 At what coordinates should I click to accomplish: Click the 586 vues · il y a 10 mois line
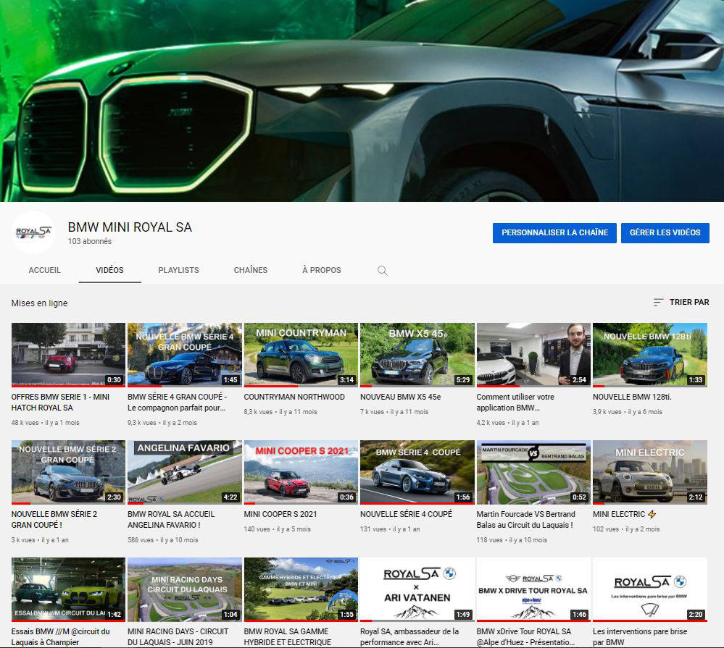click(x=162, y=539)
